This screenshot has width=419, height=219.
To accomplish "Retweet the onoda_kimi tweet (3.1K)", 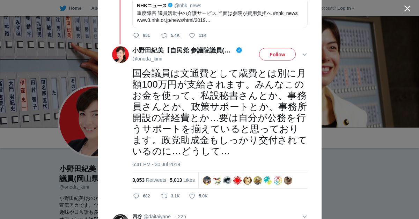I will click(x=164, y=196).
